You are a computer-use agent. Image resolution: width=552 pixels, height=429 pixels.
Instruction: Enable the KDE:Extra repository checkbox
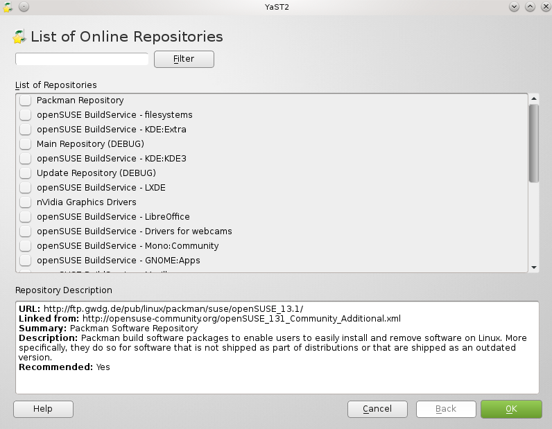[25, 130]
